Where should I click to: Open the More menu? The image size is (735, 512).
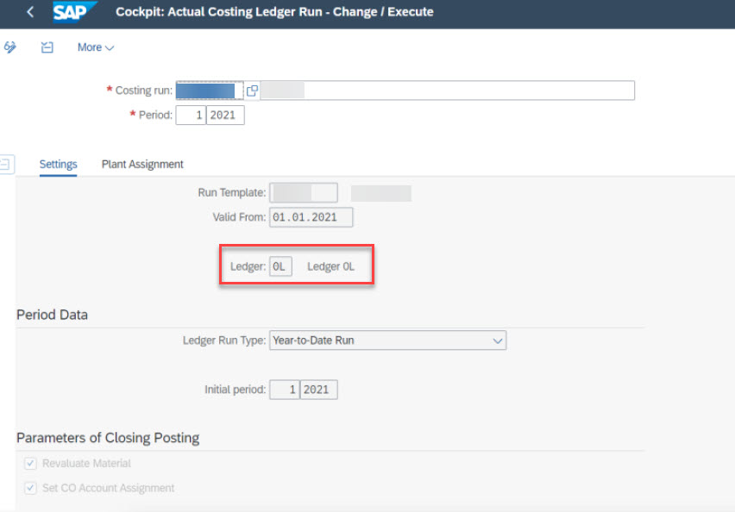pyautogui.click(x=95, y=47)
